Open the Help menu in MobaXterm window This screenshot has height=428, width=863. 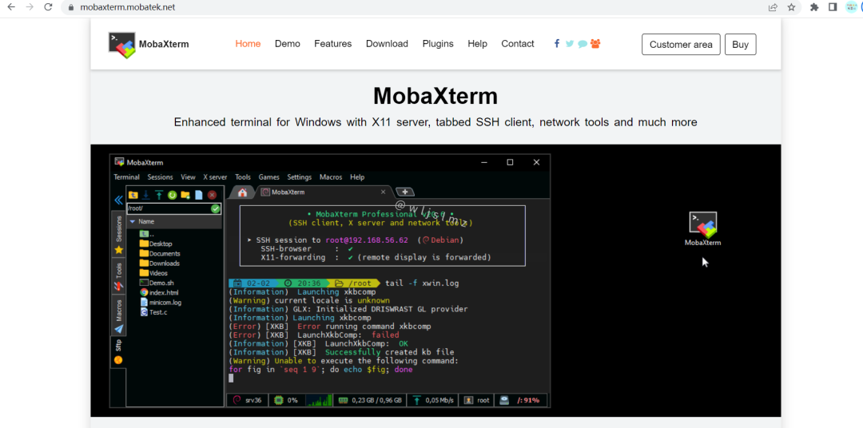coord(357,177)
